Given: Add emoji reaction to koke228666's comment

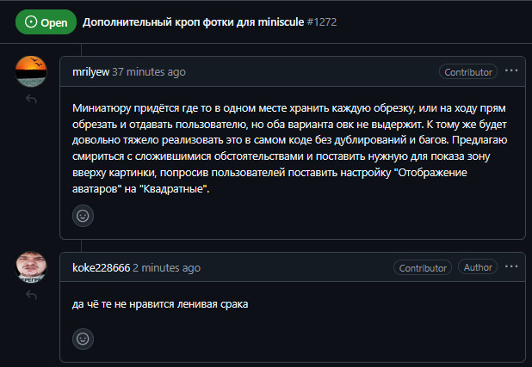Looking at the screenshot, I should pos(84,339).
